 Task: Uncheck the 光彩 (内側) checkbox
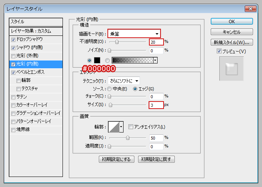(x=13, y=64)
